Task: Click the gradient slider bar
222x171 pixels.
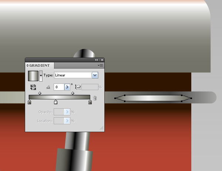Action: 60,97
